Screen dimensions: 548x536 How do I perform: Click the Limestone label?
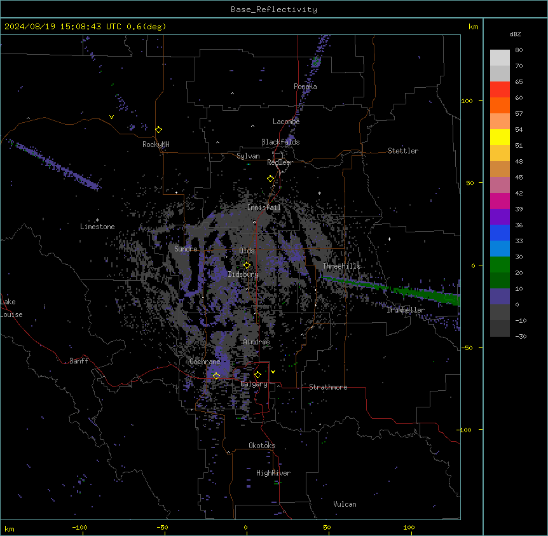(97, 227)
